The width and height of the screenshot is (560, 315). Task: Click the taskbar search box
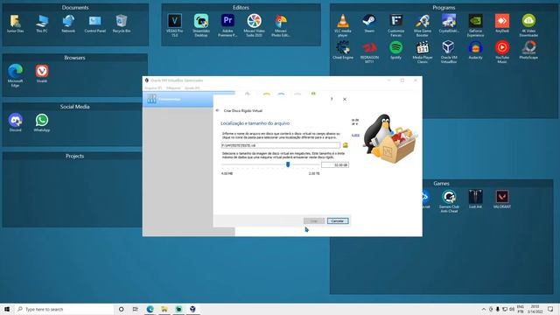(64, 309)
